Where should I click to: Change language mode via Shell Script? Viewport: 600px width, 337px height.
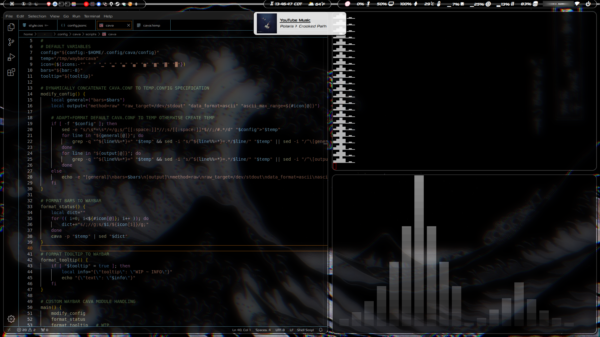coord(305,330)
